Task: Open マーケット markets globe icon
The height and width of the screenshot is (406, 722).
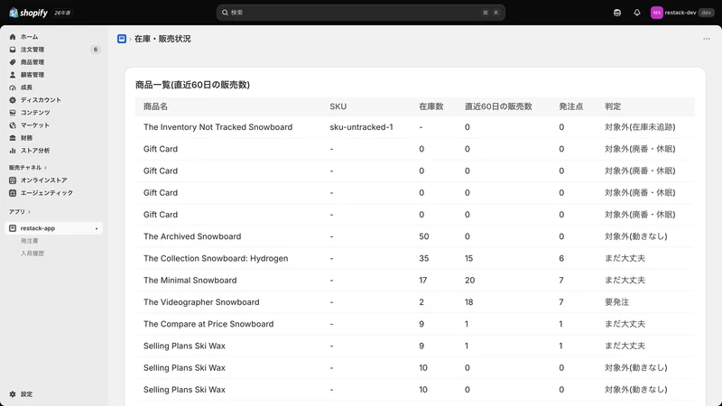Action: (13, 125)
